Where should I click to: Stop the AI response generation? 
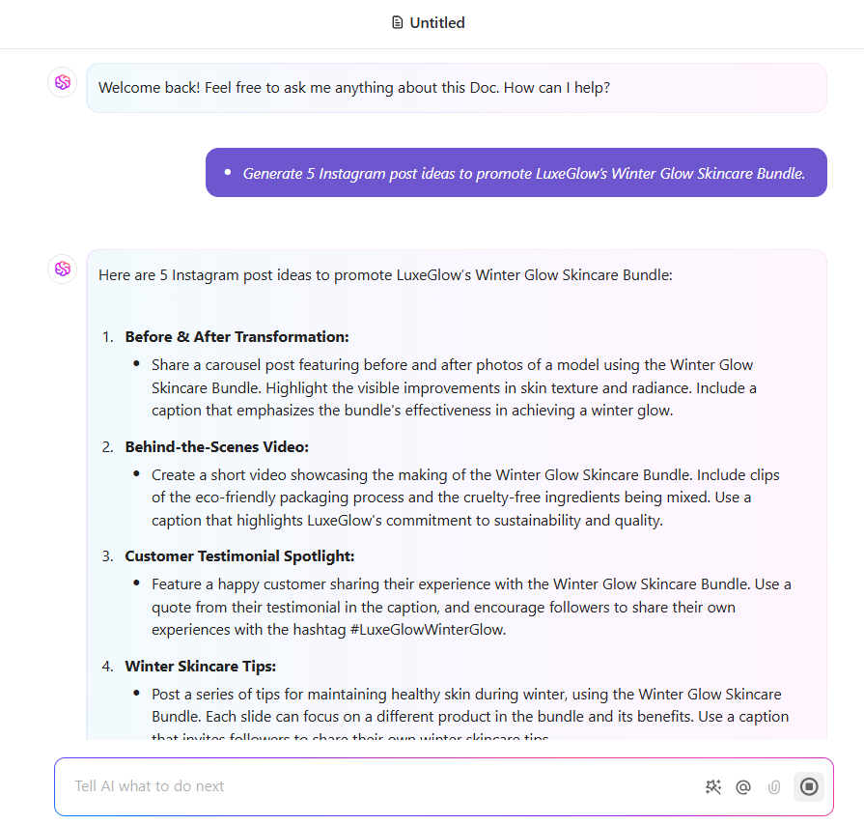[x=809, y=786]
